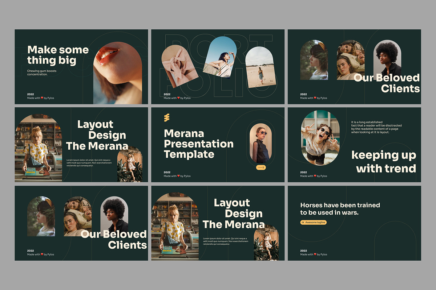Click Made with by Pylos on the keeping up with trend slide
Viewport: 436px width, 290px height.
click(x=314, y=176)
